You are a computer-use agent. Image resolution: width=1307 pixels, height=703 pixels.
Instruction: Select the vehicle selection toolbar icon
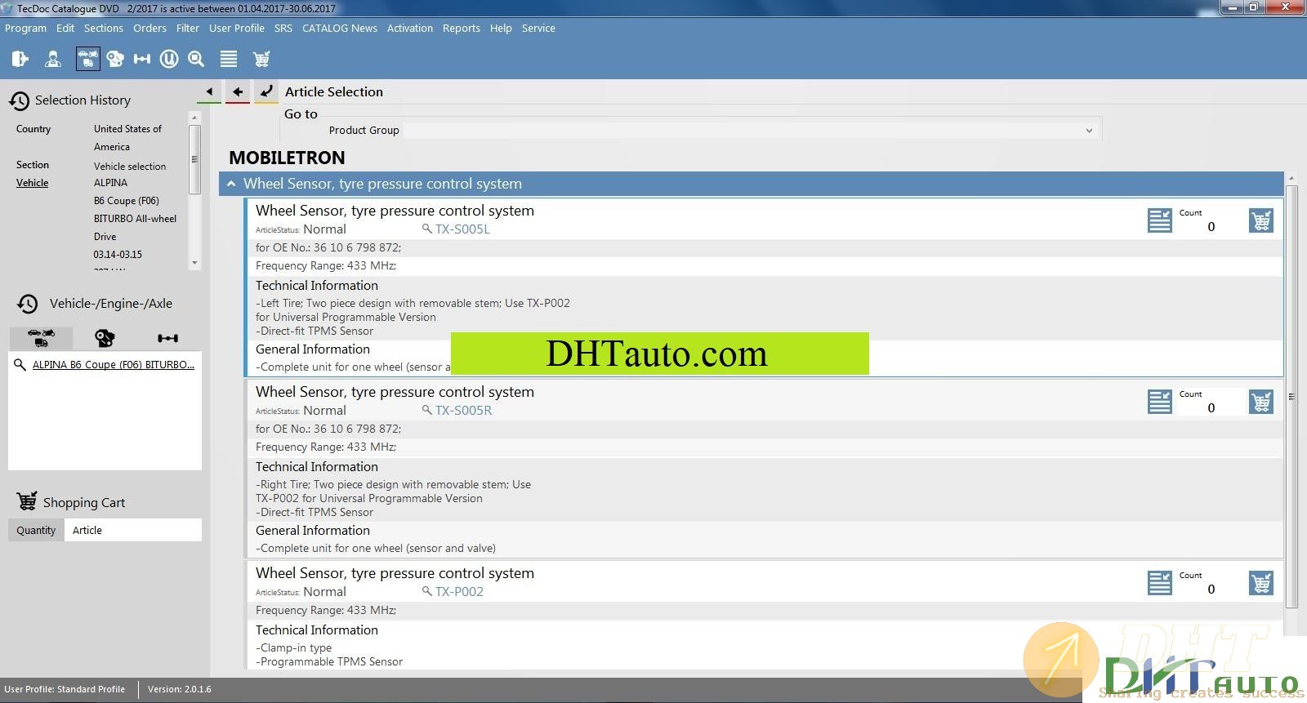pyautogui.click(x=87, y=59)
